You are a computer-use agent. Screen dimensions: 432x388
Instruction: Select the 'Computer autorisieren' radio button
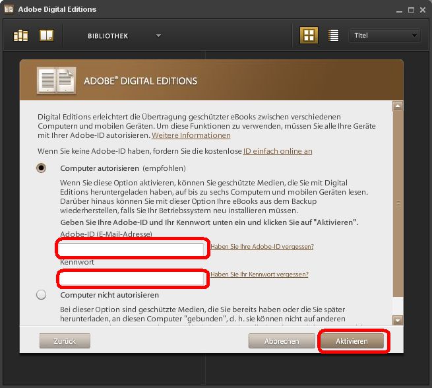pyautogui.click(x=42, y=168)
